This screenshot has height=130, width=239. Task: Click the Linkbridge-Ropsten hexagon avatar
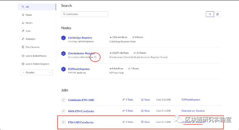64,38
